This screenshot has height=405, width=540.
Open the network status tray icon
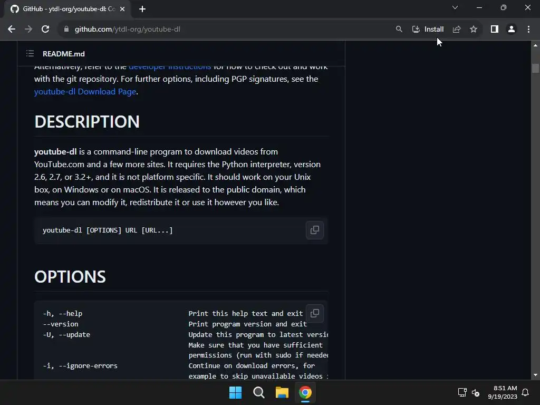point(462,392)
